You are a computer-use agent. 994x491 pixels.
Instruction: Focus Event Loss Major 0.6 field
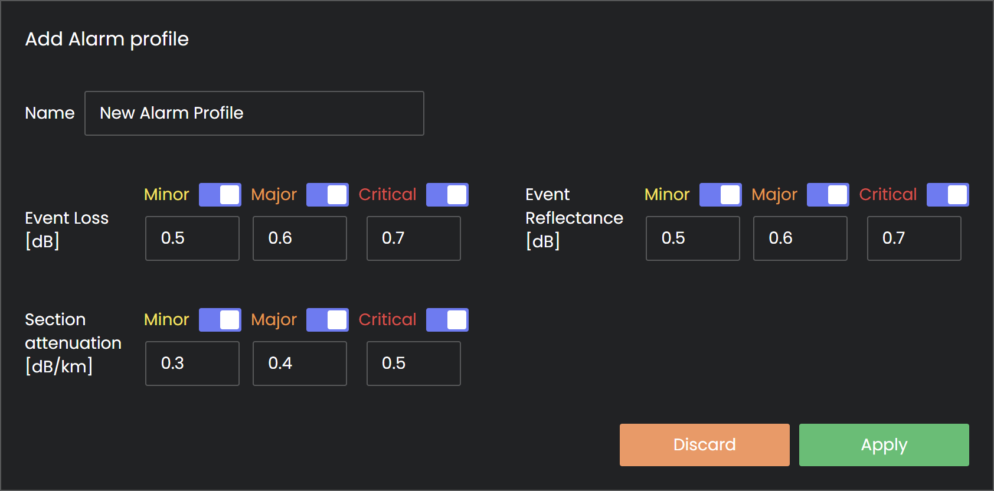299,238
